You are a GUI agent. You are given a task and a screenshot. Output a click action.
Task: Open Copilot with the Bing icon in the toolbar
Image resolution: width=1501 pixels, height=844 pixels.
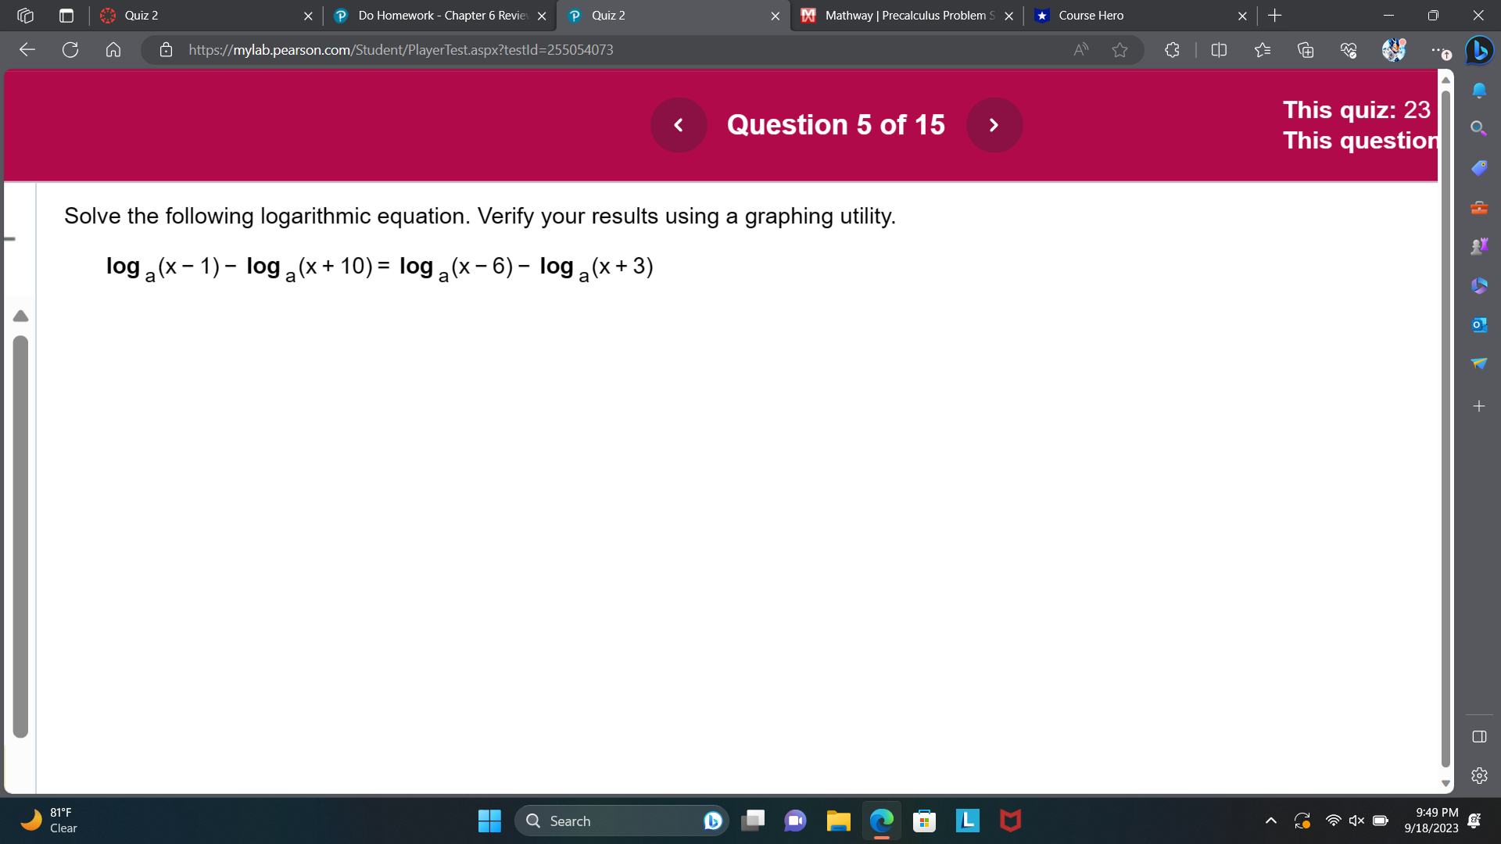(1480, 50)
